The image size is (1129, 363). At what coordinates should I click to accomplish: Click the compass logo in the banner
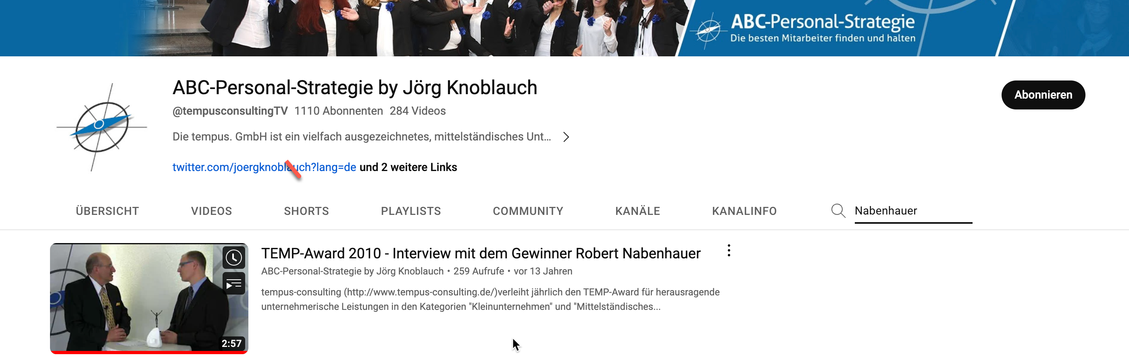(708, 31)
